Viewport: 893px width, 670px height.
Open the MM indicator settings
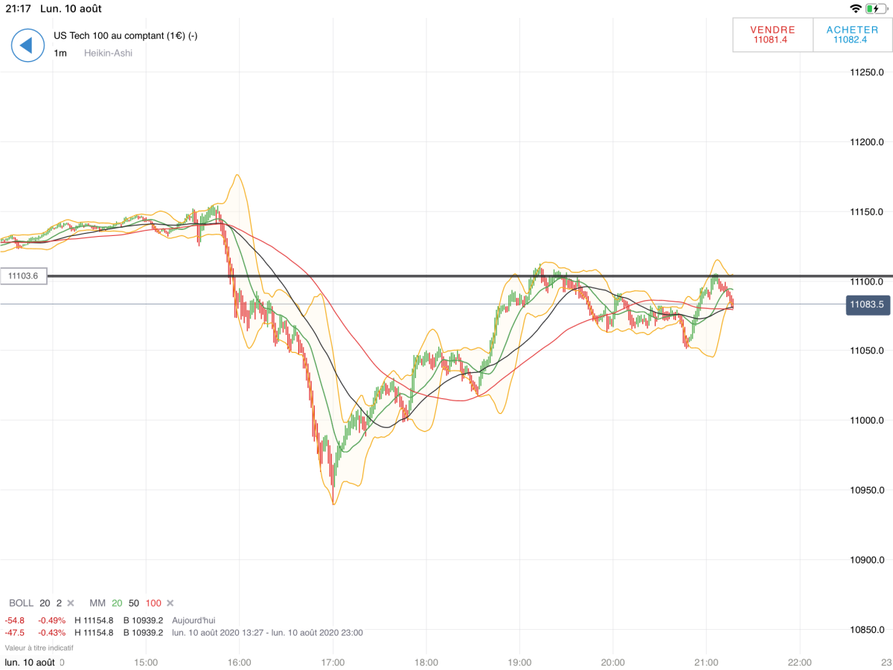coord(97,603)
